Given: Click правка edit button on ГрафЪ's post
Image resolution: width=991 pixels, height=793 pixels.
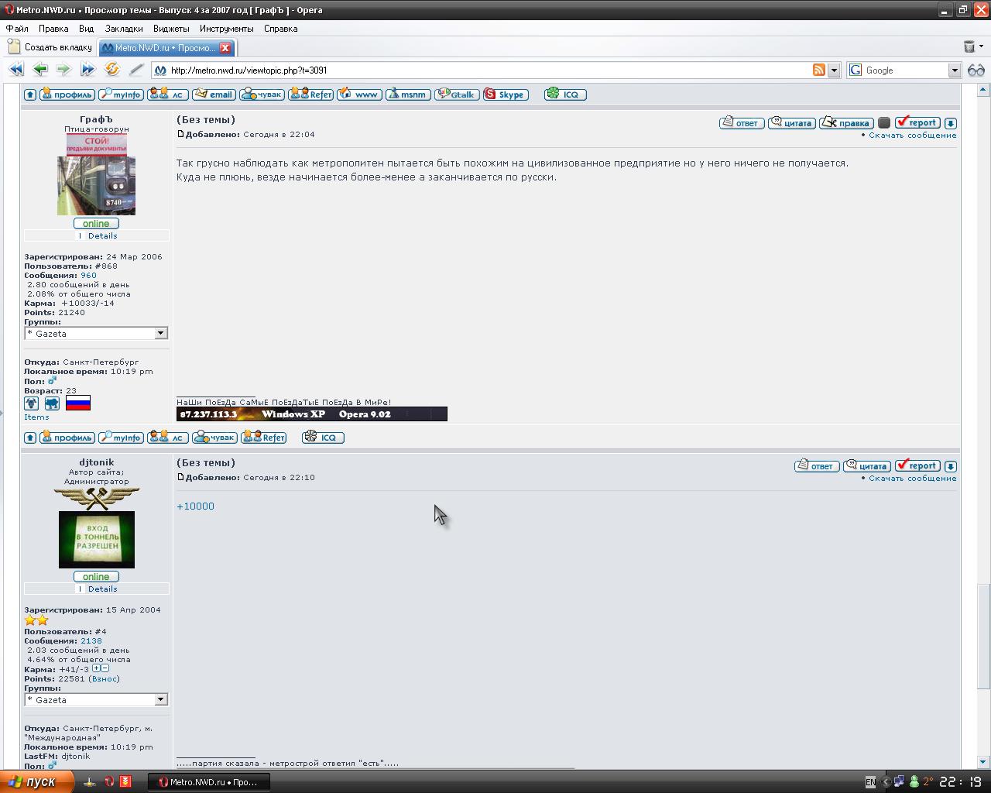Looking at the screenshot, I should [846, 123].
